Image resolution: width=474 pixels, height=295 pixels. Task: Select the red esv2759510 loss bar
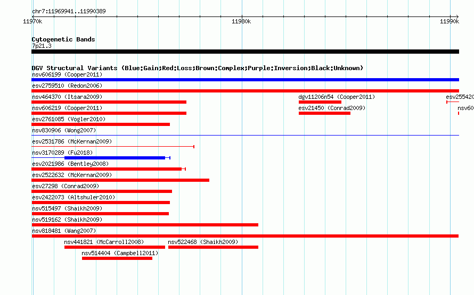[245, 91]
